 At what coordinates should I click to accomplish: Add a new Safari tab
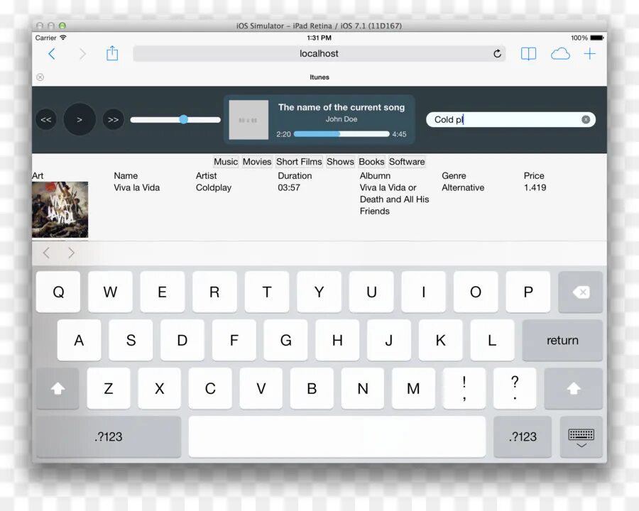tap(590, 54)
